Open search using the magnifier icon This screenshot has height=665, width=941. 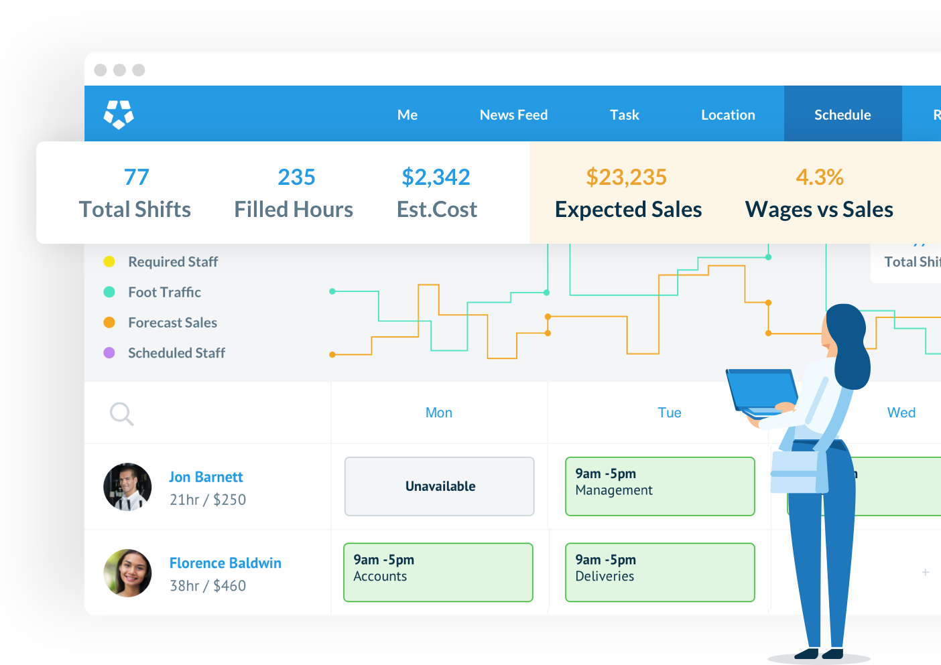pos(121,414)
